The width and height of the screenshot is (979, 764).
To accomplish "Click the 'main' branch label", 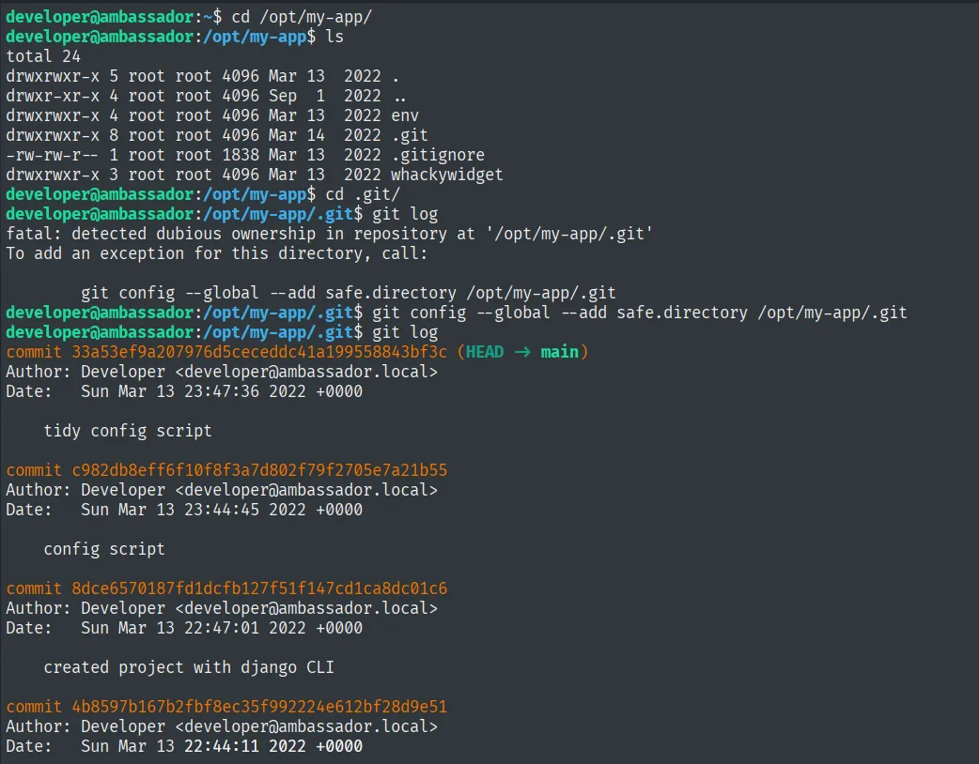I will coord(559,352).
